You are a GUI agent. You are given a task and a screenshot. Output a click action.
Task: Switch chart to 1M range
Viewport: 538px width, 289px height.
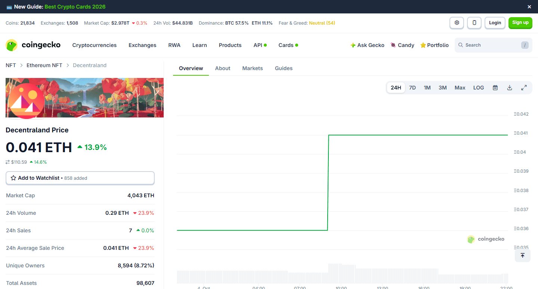[x=427, y=88]
